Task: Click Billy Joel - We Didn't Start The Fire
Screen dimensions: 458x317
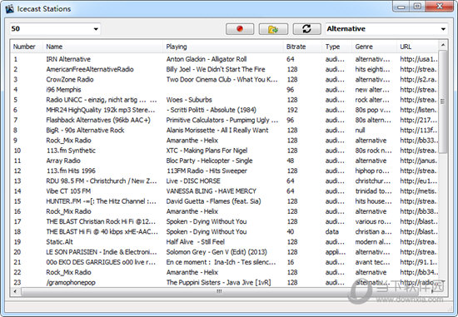Action: [x=216, y=69]
